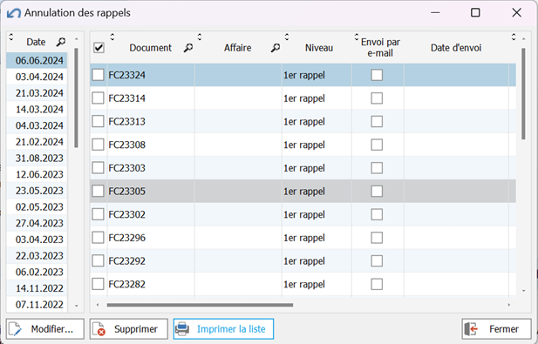Viewport: 538px width, 344px height.
Task: Click the search magnifier in Affaire column
Action: point(276,48)
